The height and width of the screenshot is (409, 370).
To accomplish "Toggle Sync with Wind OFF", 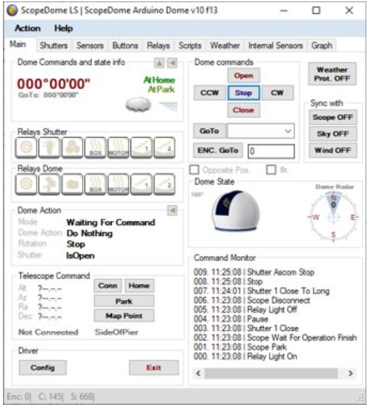I will click(333, 150).
